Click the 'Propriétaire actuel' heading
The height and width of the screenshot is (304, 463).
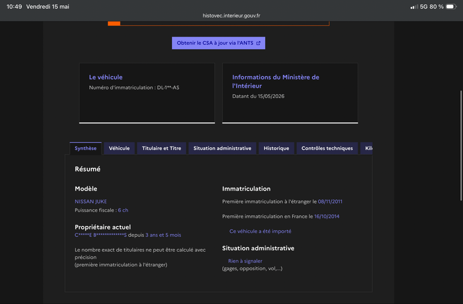point(103,227)
